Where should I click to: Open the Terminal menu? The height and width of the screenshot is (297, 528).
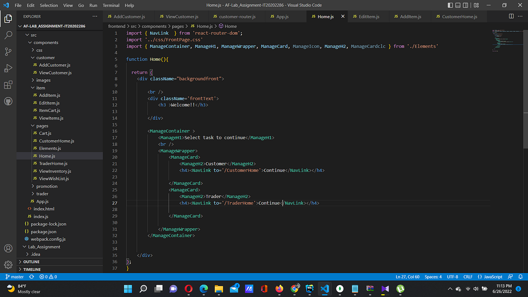point(111,5)
